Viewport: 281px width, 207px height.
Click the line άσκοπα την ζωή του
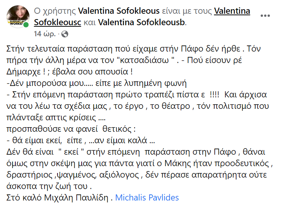[49, 186]
